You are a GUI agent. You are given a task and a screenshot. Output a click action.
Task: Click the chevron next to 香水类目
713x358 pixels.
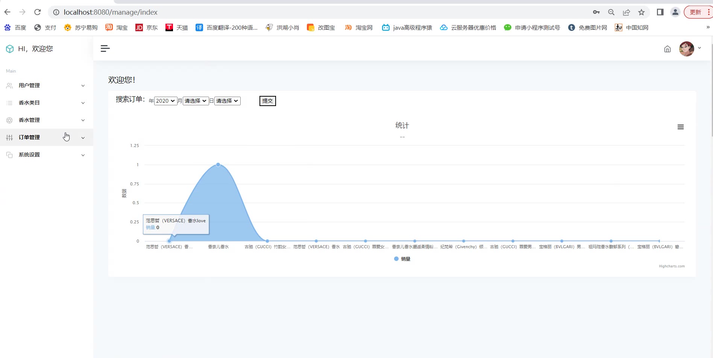pyautogui.click(x=83, y=103)
